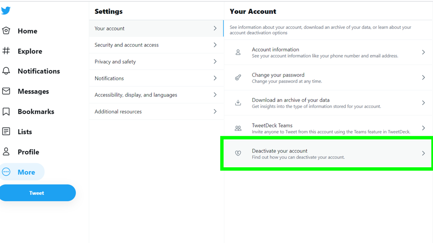The height and width of the screenshot is (243, 433).
Task: Click the Notifications bell icon
Action: click(x=6, y=71)
